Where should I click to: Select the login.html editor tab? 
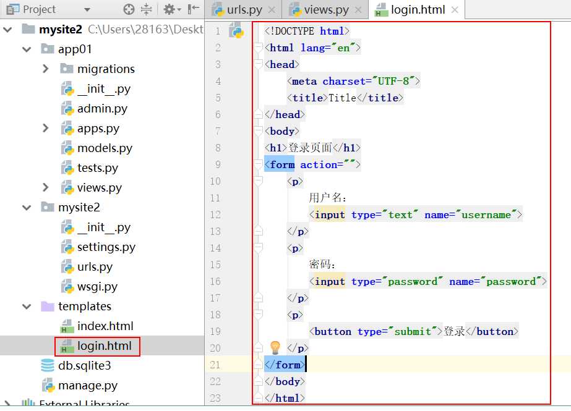[x=418, y=10]
